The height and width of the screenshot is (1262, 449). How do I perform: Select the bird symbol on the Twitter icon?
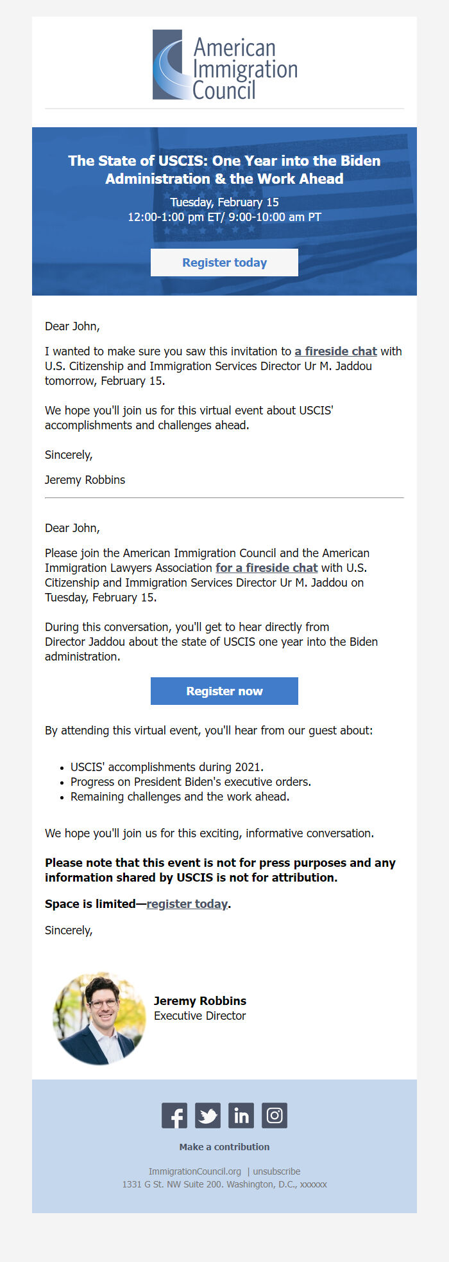(207, 1115)
